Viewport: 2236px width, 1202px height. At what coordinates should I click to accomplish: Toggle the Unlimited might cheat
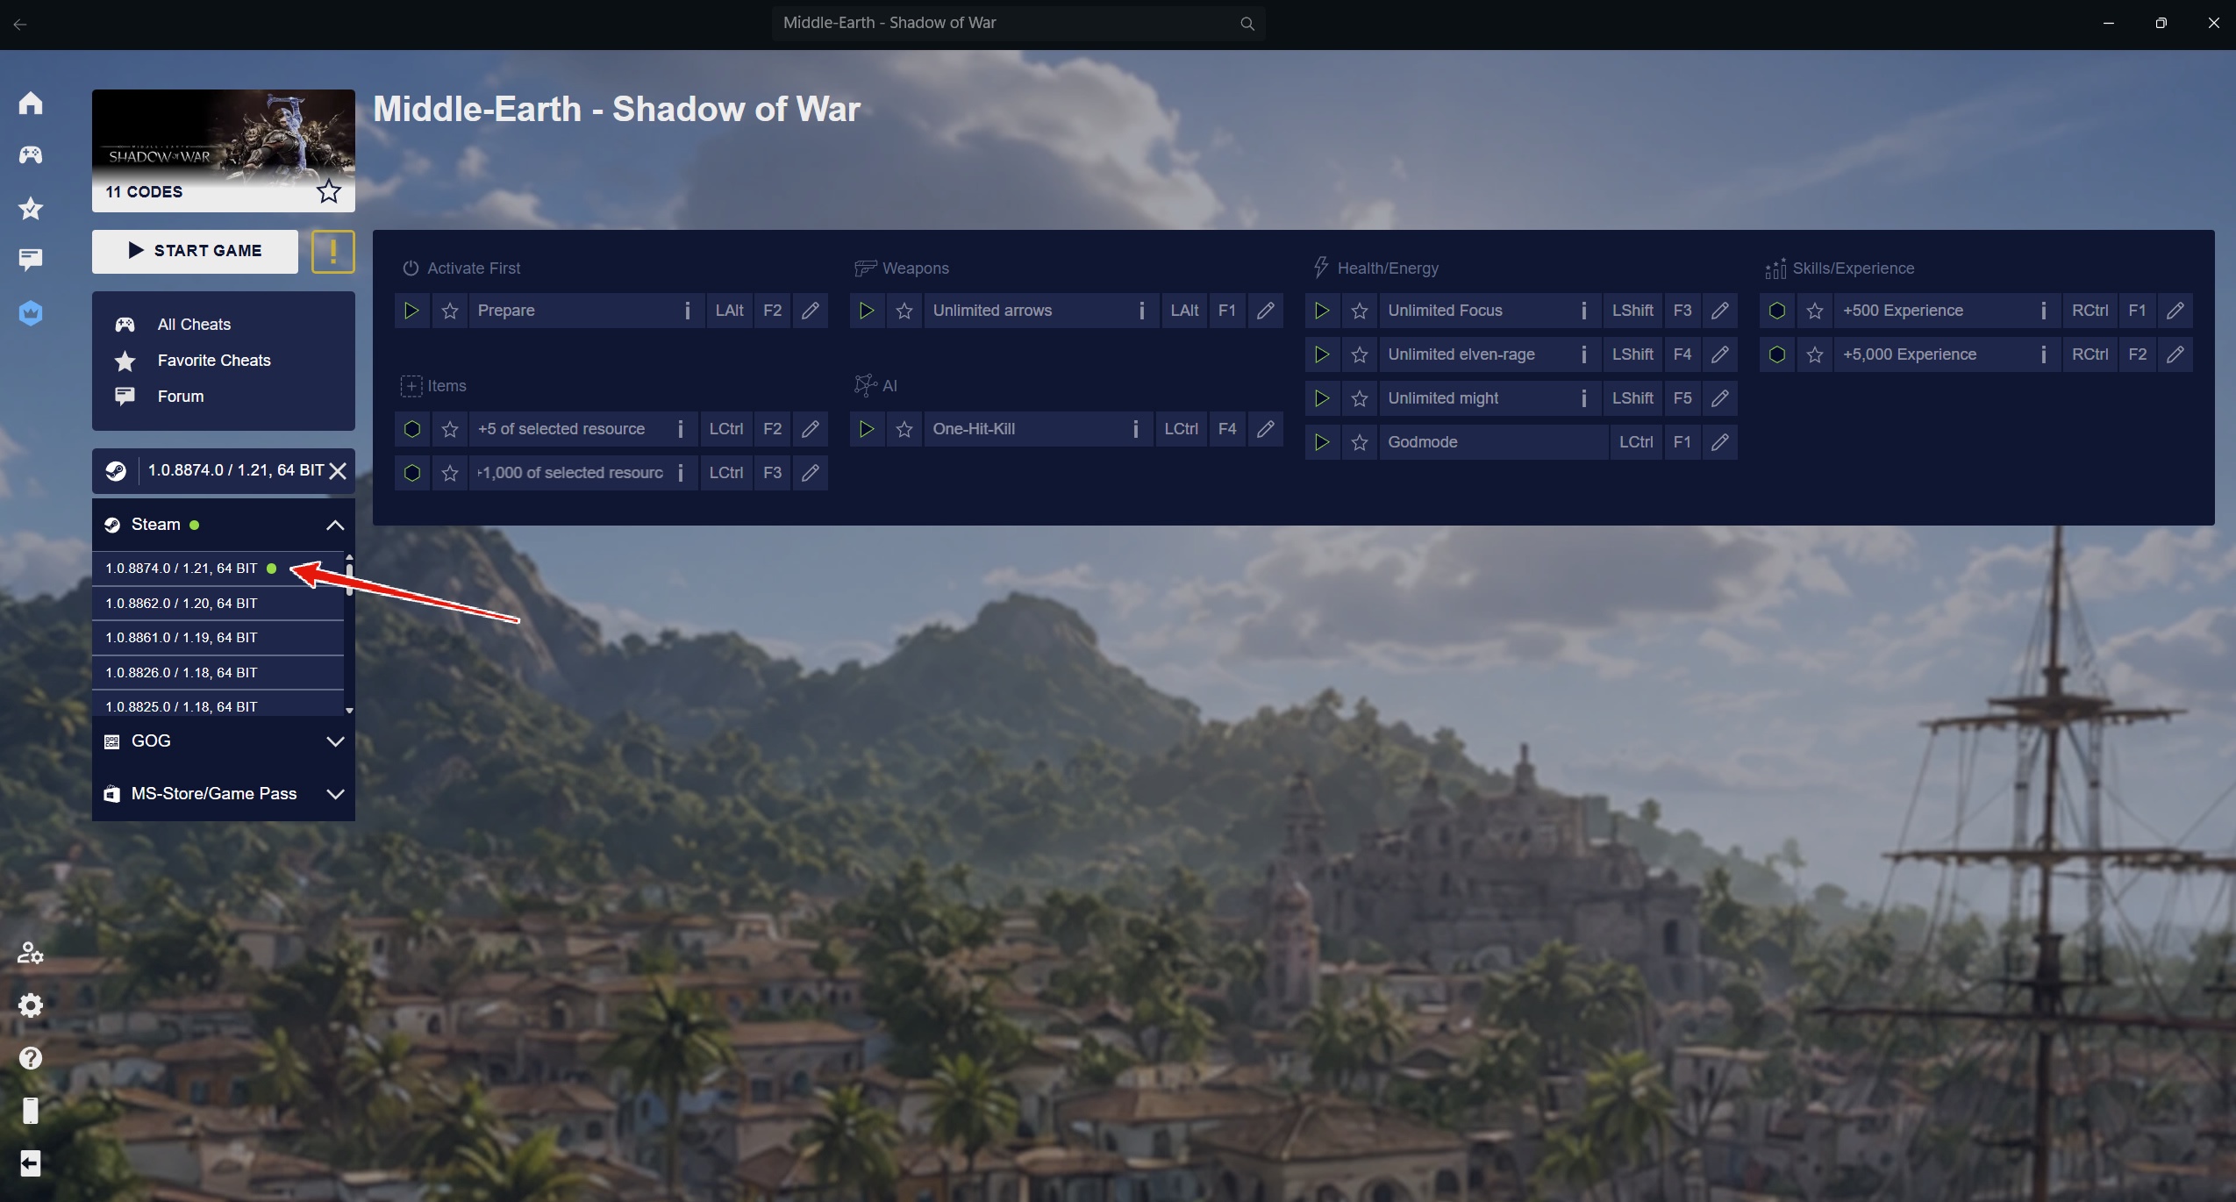(1322, 398)
